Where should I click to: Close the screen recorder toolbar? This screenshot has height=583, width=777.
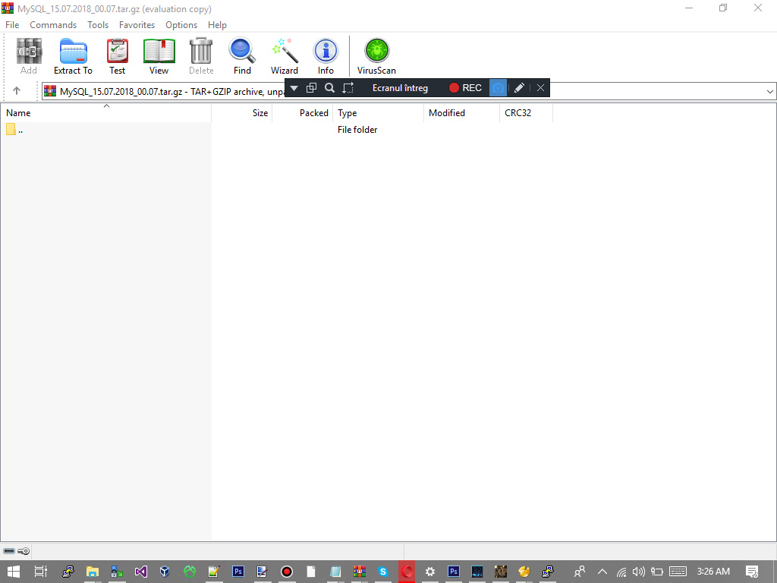pos(540,88)
